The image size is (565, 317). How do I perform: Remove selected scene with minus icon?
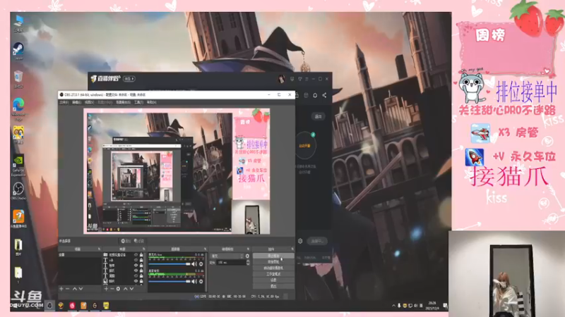(x=67, y=289)
